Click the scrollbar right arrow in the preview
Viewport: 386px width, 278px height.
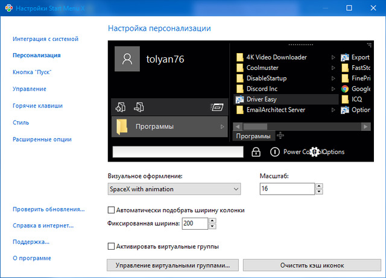coord(365,127)
